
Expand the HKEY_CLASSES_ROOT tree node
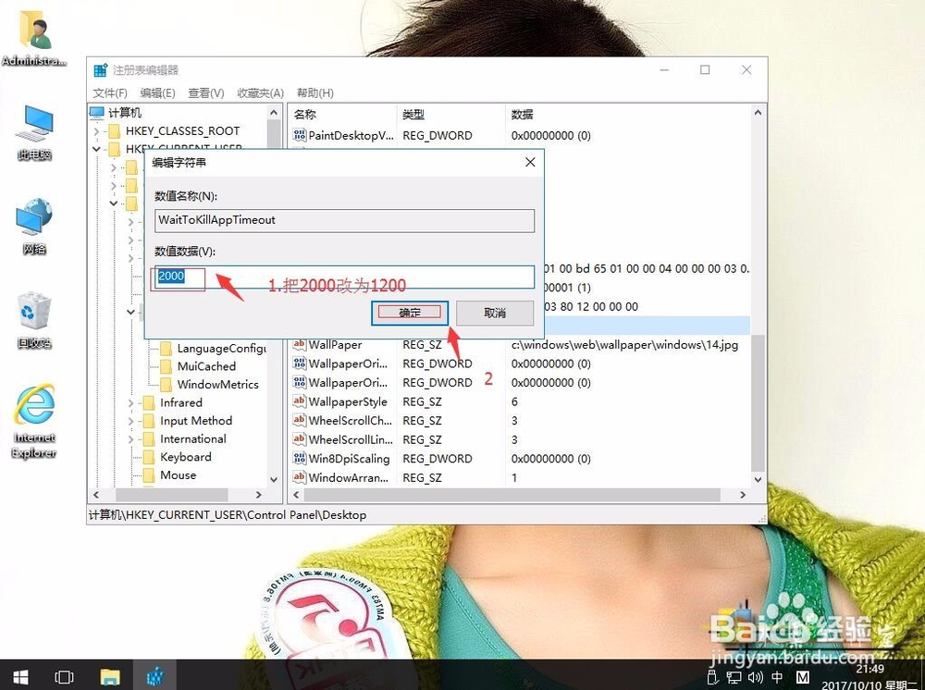[96, 130]
